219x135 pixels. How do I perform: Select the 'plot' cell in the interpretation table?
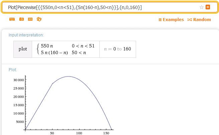click(x=23, y=49)
